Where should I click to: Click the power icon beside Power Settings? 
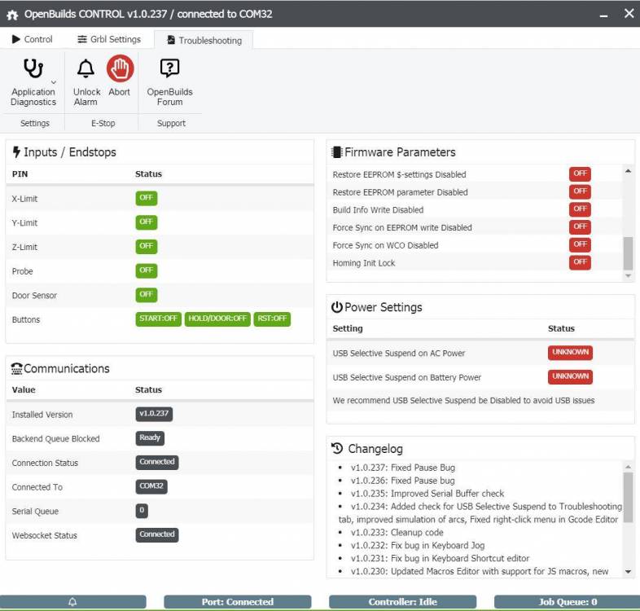(337, 307)
